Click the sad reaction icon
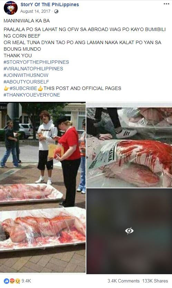172x288 pixels. [18, 281]
